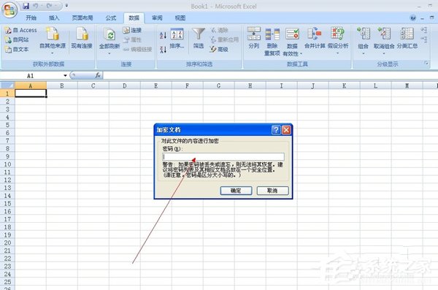Click the Name Box showing A1

pyautogui.click(x=31, y=75)
